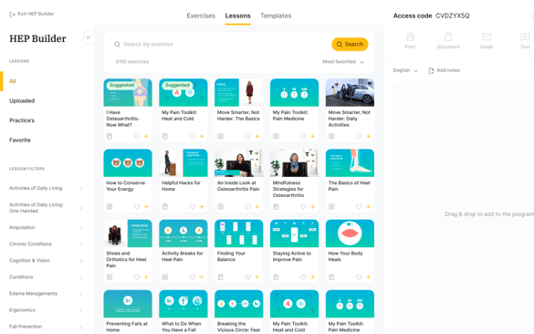Click document type icon on 'Finding Your Balance'
Viewport: 534px width, 334px height.
220,277
